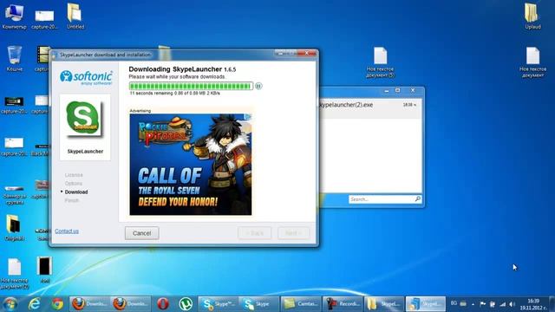
Task: Cancel the SkypeLauncher download
Action: click(142, 233)
